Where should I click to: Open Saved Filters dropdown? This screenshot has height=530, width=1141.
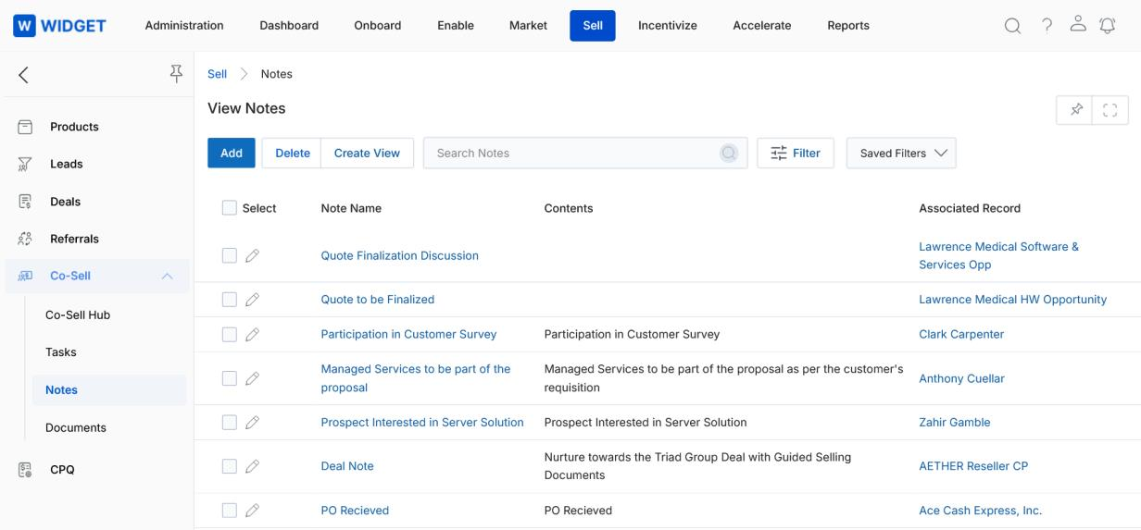point(901,154)
